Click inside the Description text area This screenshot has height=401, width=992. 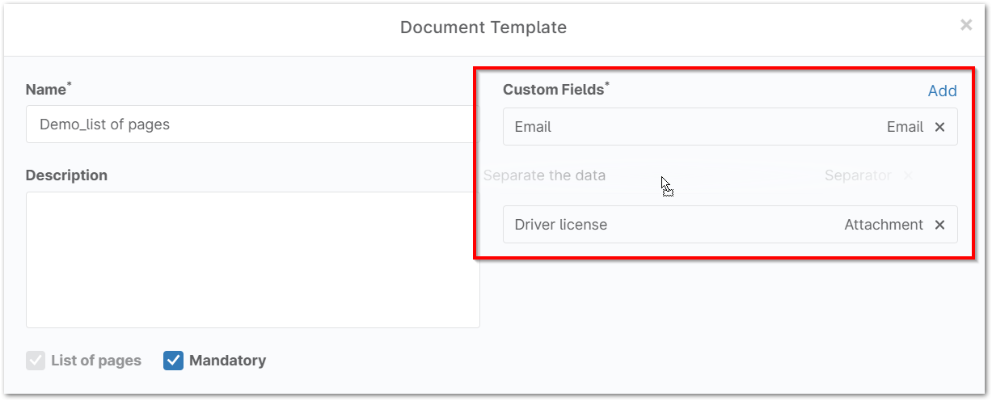tap(252, 260)
